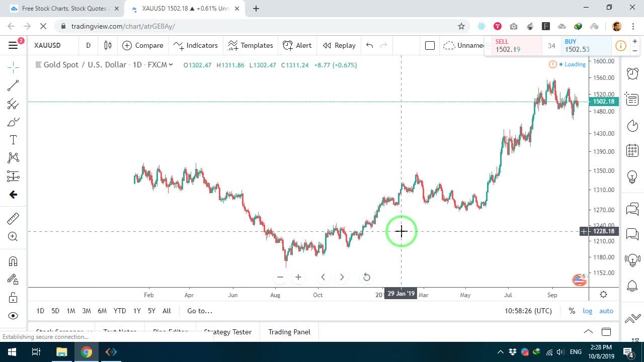Open the Go to... date dialog
Viewport: 644px width, 362px height.
point(200,311)
